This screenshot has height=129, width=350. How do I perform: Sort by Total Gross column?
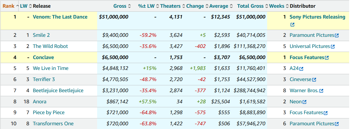tap(250, 6)
